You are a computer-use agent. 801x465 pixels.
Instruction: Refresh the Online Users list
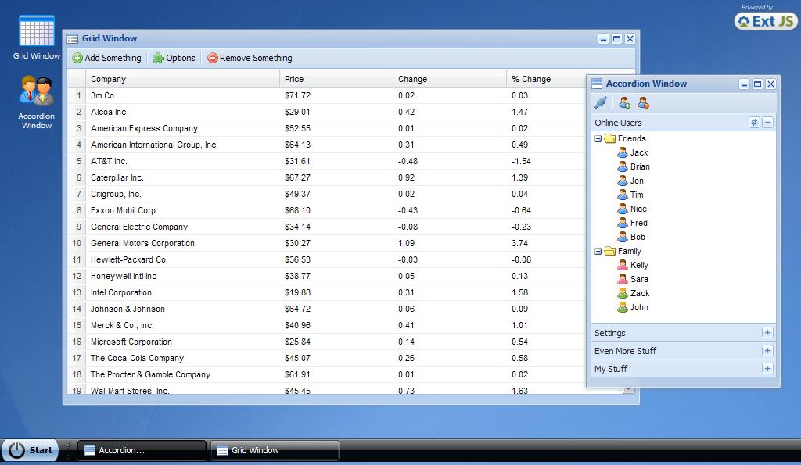[753, 122]
